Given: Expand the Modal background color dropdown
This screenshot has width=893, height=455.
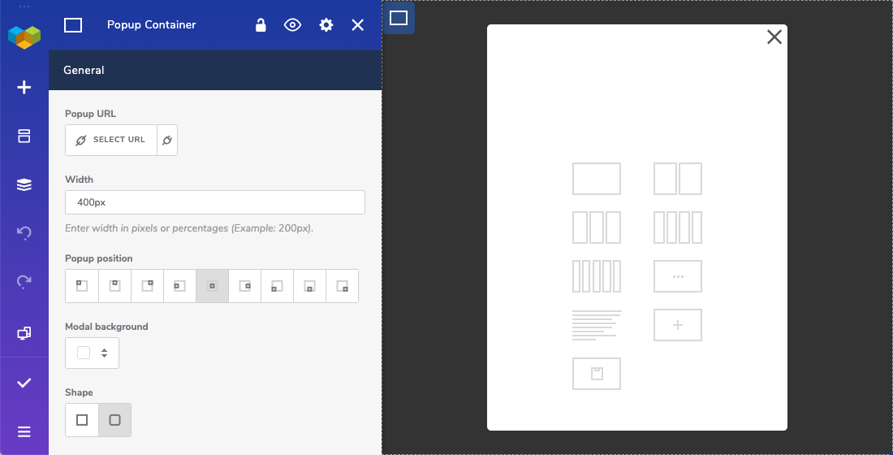Looking at the screenshot, I should tap(92, 353).
